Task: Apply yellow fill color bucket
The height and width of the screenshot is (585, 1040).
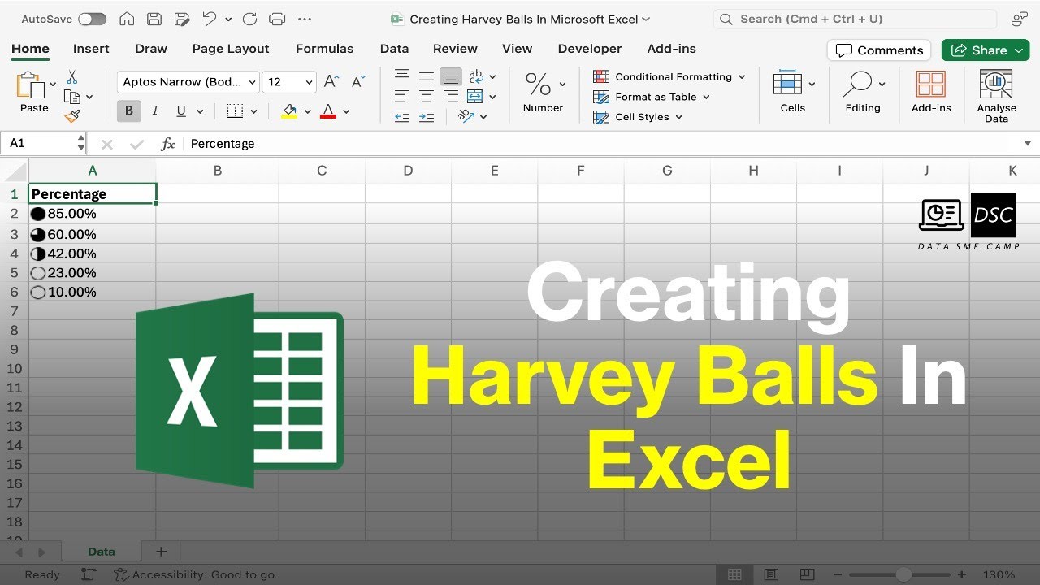Action: [x=288, y=111]
